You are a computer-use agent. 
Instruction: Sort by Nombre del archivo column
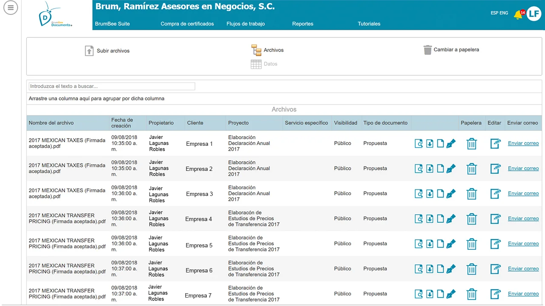point(68,123)
